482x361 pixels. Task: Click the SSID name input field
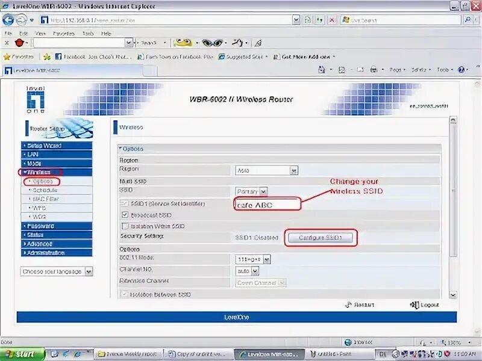tap(267, 205)
